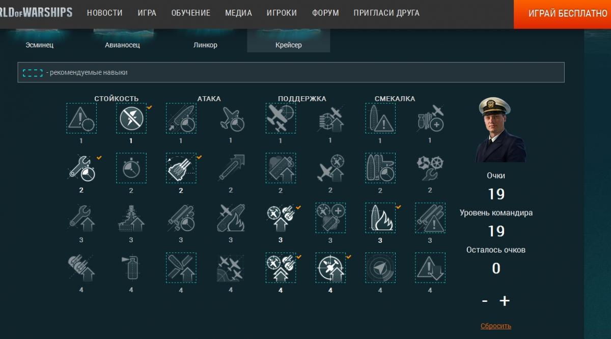This screenshot has height=339, width=611.
Task: Open the НОВОСТИ menu
Action: click(x=105, y=13)
